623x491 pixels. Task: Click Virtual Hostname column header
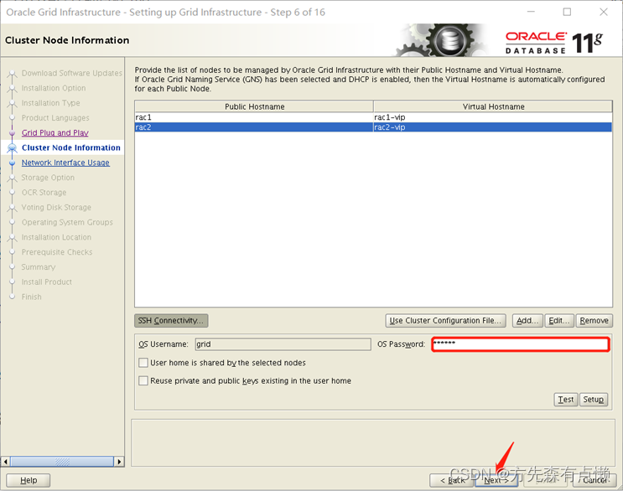493,106
